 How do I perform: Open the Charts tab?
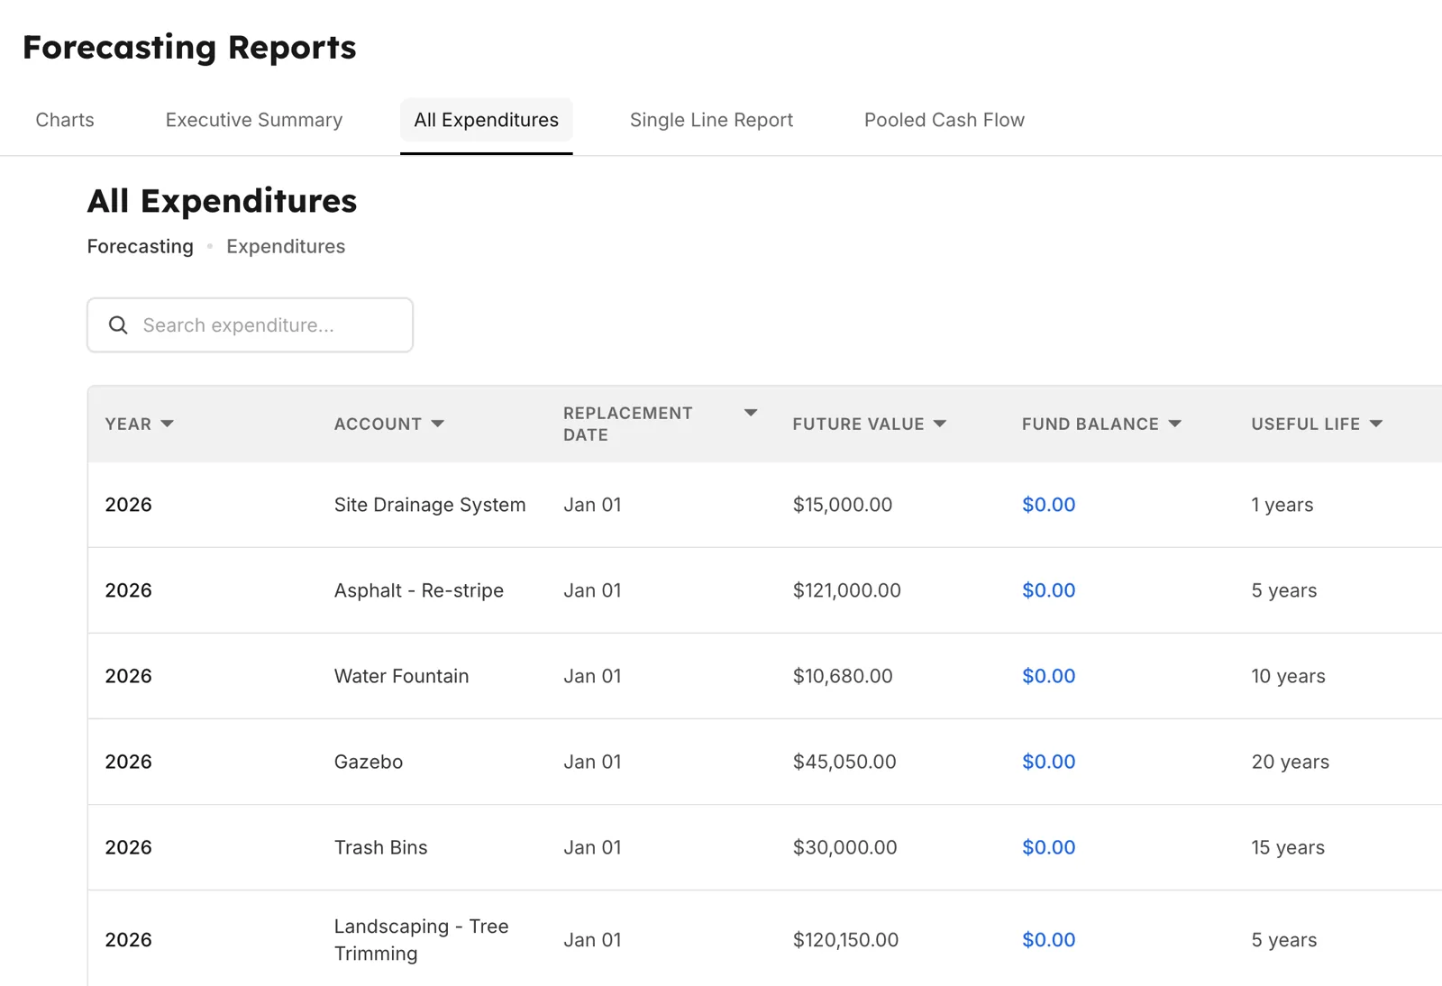pyautogui.click(x=65, y=120)
